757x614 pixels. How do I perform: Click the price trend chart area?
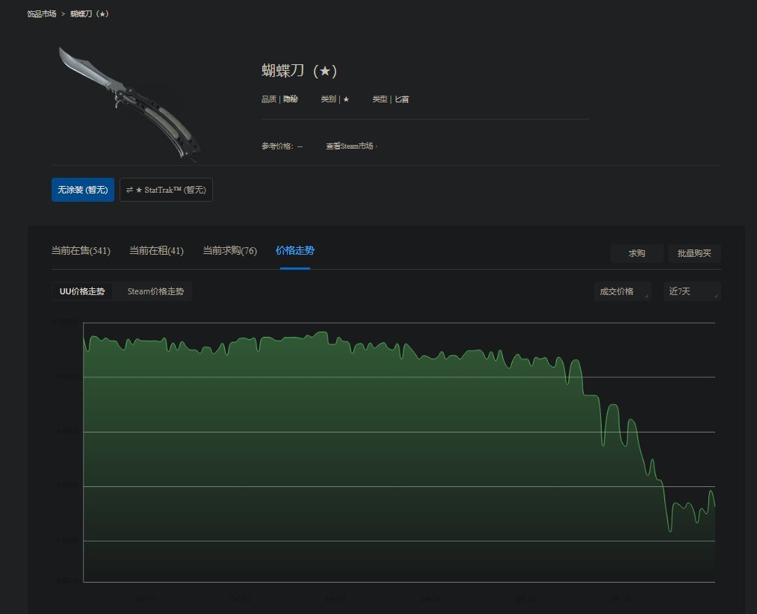[x=399, y=453]
